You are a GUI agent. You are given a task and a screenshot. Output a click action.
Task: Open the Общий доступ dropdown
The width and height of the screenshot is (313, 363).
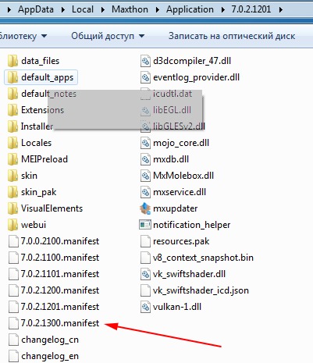tap(108, 36)
